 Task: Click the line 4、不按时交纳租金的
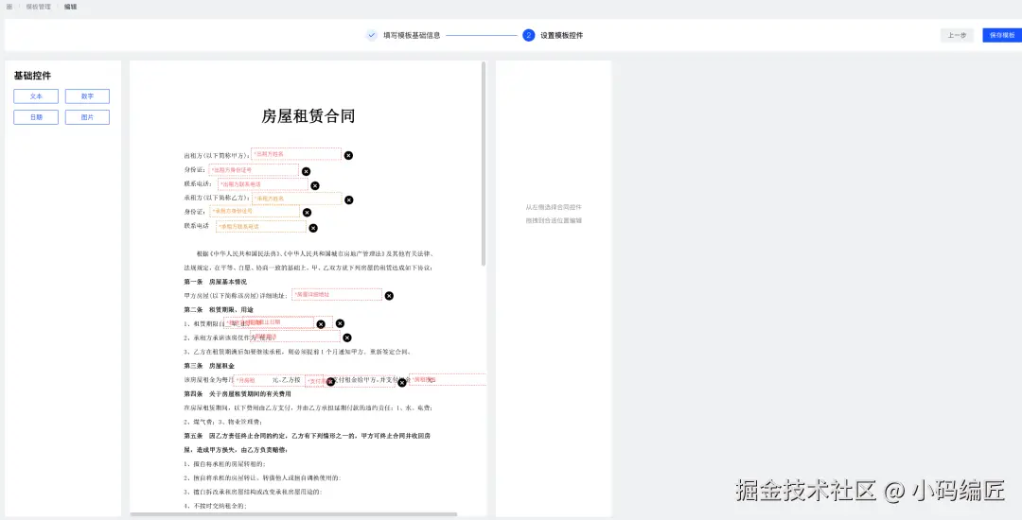215,506
